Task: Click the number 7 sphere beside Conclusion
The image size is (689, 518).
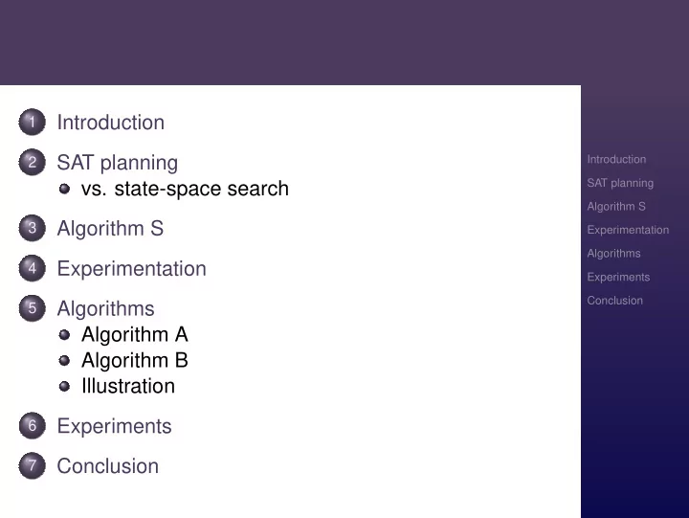Action: coord(33,465)
